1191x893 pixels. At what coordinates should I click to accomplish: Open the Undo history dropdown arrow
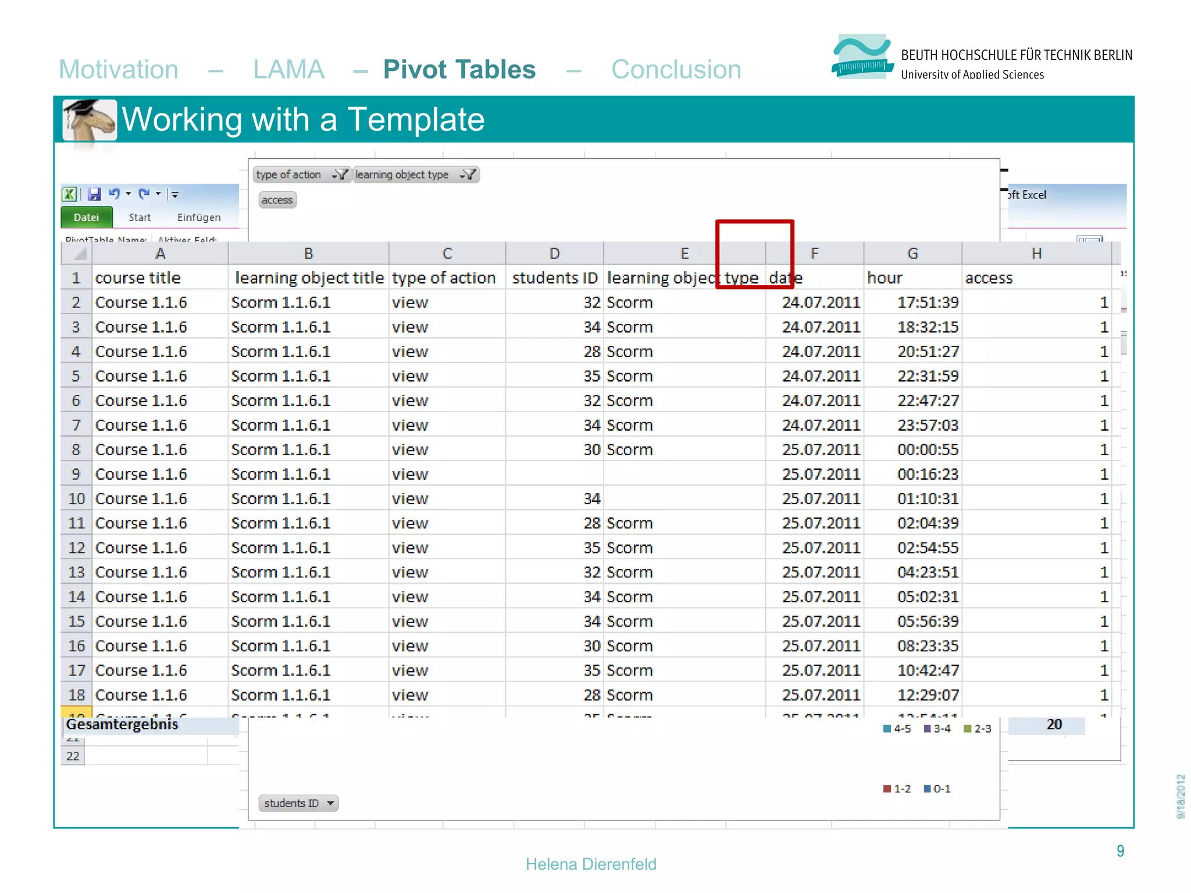pyautogui.click(x=128, y=194)
